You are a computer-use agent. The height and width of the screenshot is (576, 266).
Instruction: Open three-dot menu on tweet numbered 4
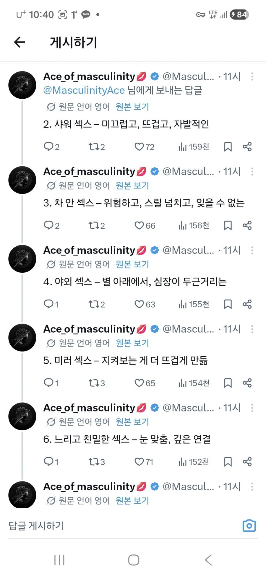[252, 250]
